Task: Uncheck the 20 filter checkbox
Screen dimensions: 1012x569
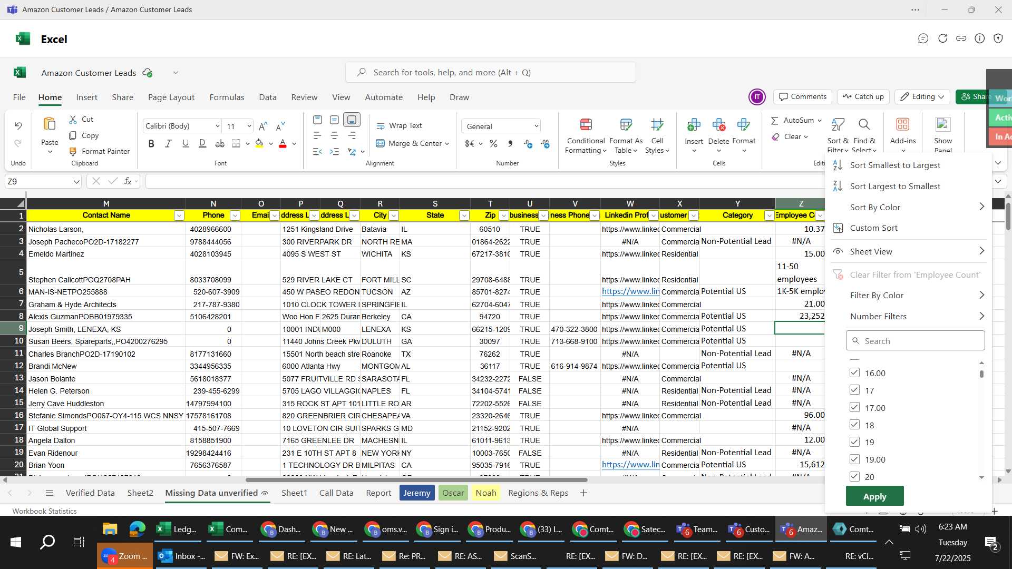Action: pyautogui.click(x=854, y=477)
